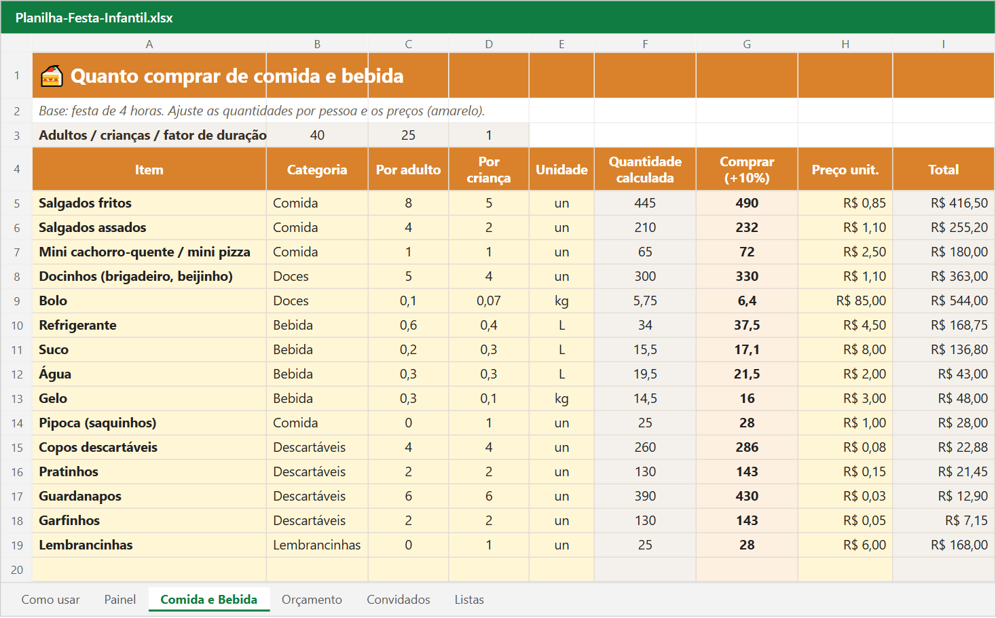Image resolution: width=996 pixels, height=618 pixels.
Task: Click the 'Quanto comprar de comida e bebida' title
Action: (237, 76)
